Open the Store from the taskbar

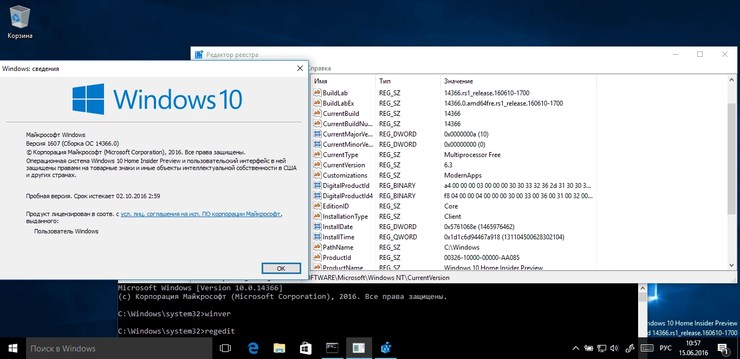coord(305,348)
